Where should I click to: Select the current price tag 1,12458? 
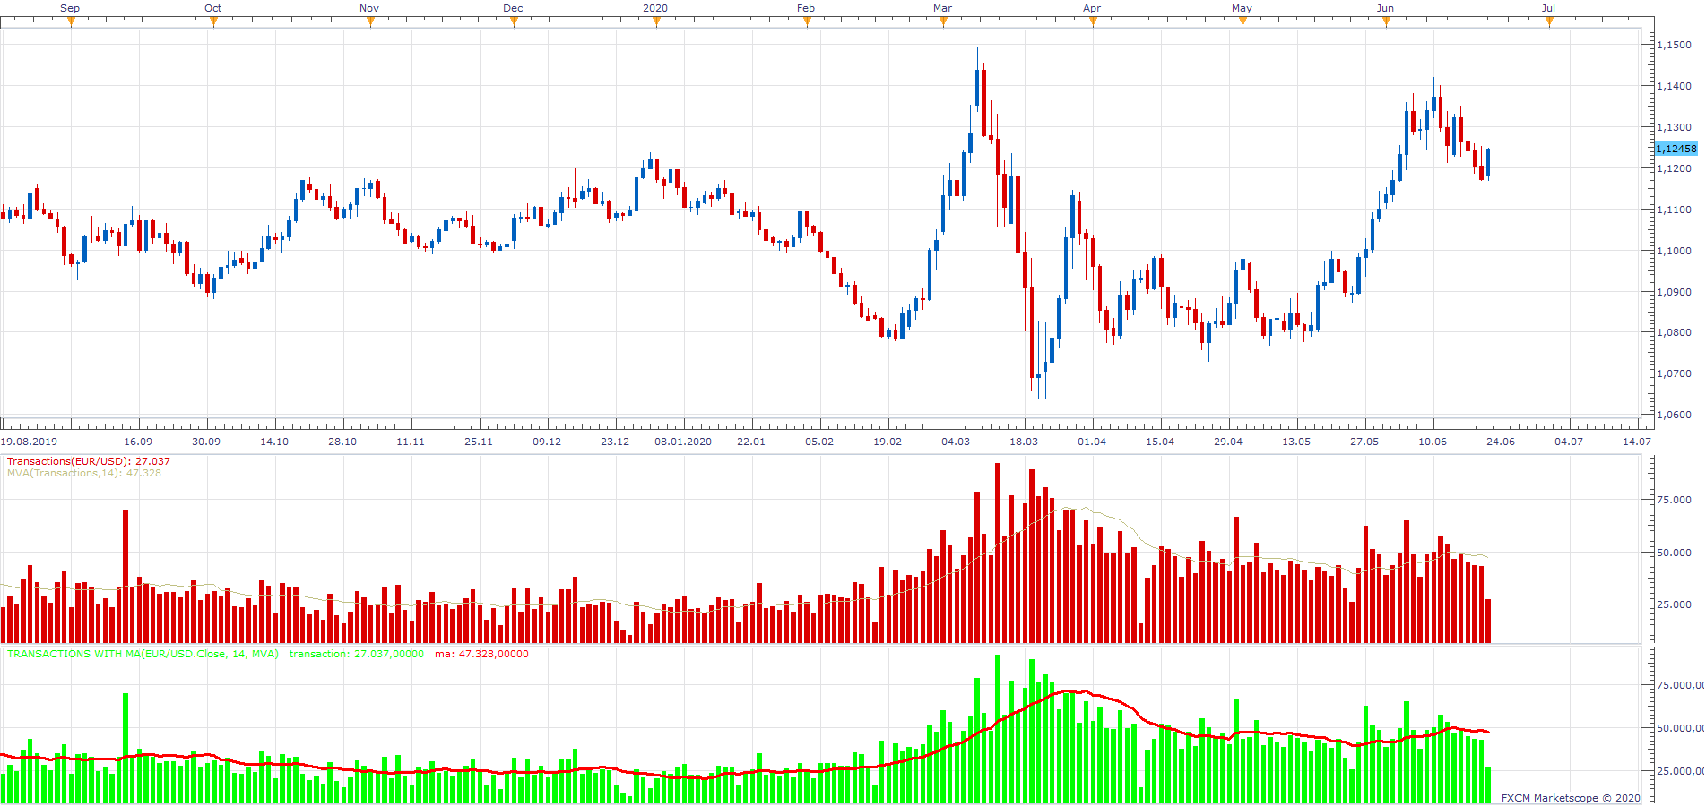1676,149
